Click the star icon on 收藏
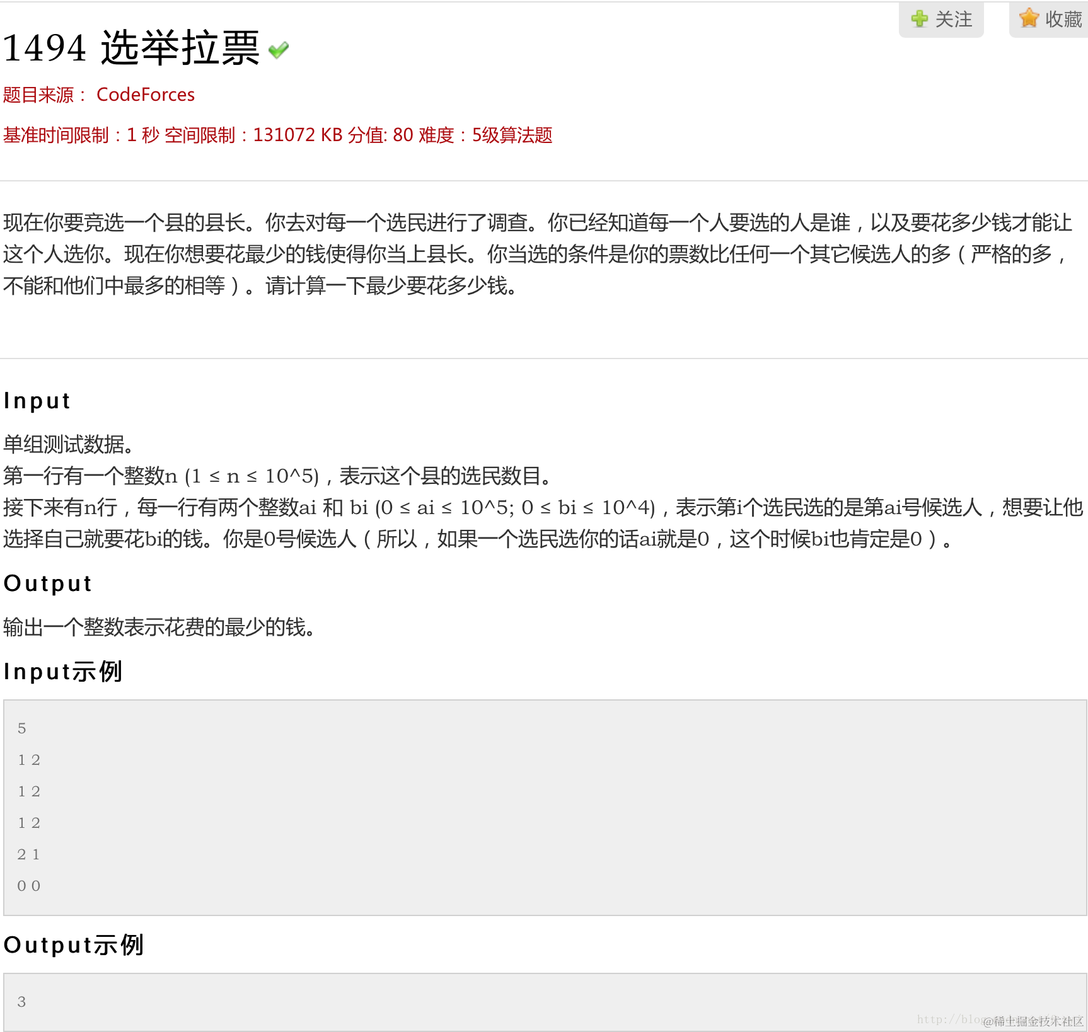 [1029, 18]
